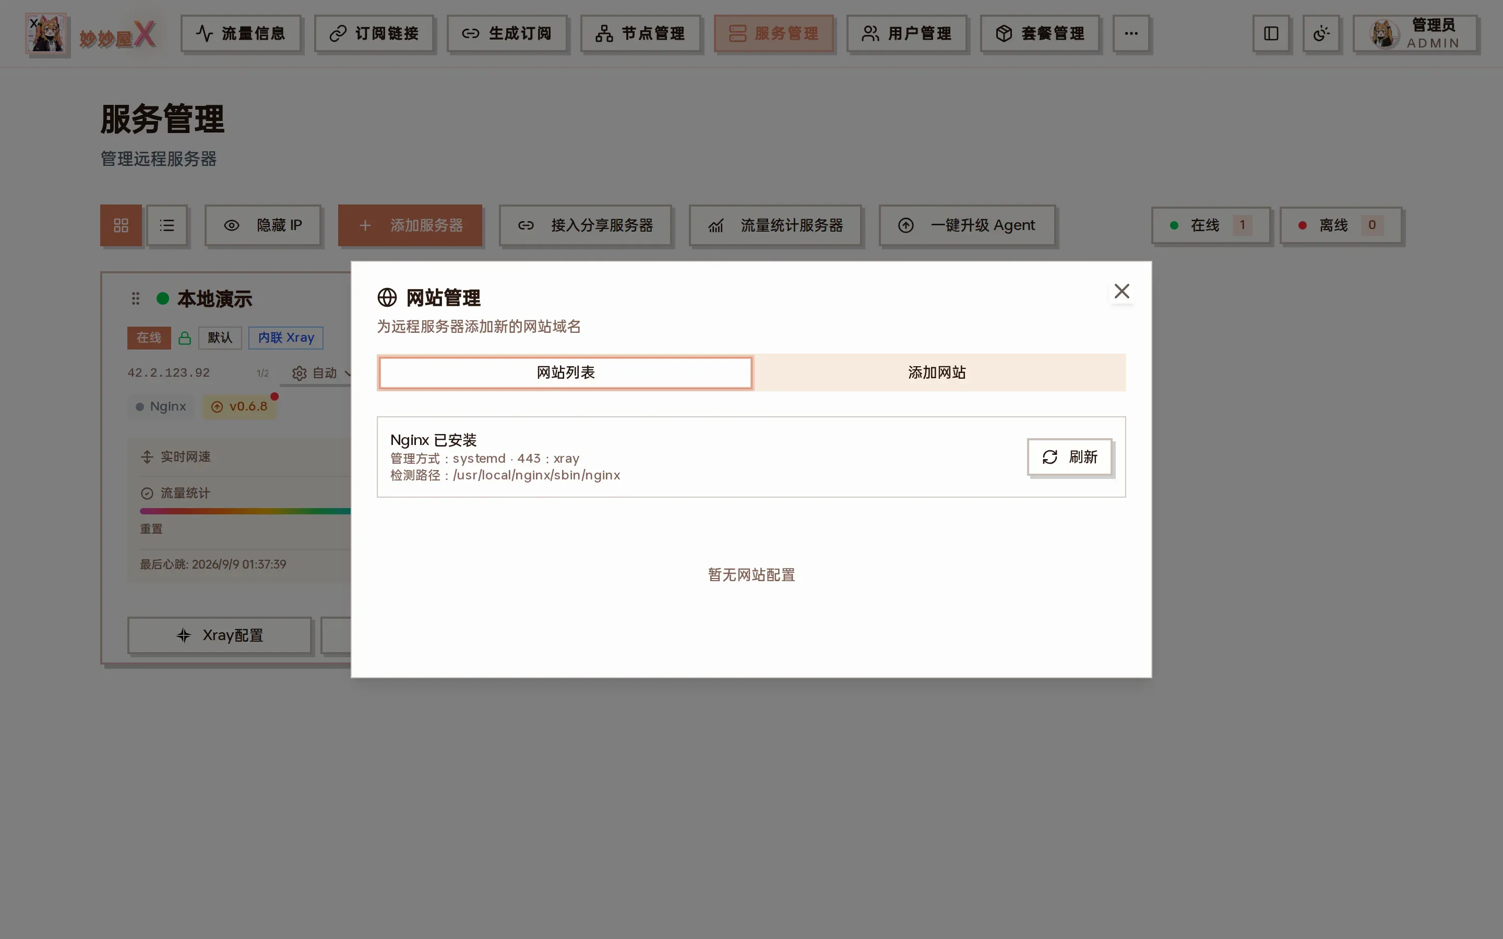The height and width of the screenshot is (939, 1503).
Task: Switch to grid card view
Action: [121, 225]
